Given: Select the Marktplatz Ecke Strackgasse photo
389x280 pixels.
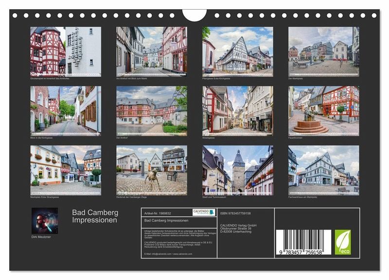Looking at the screenshot, I should tap(66, 170).
